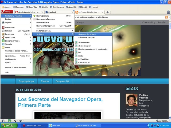Open Notas from the menu
This screenshot has width=171, height=128.
(16, 47)
